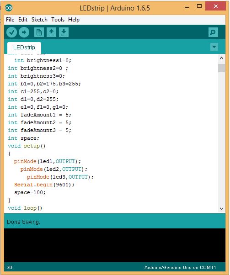The width and height of the screenshot is (230, 275).
Task: Select the LEDstrip tab
Action: coord(24,48)
